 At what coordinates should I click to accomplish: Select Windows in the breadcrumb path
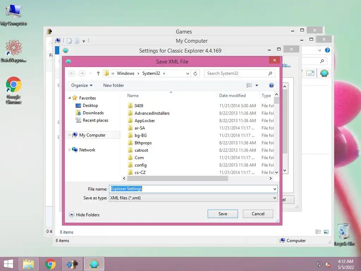[x=126, y=73]
